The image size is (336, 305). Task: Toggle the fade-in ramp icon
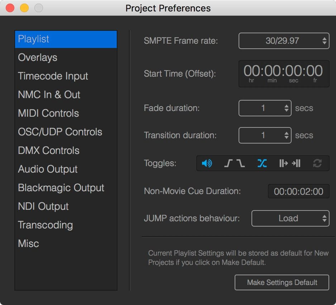pos(228,164)
